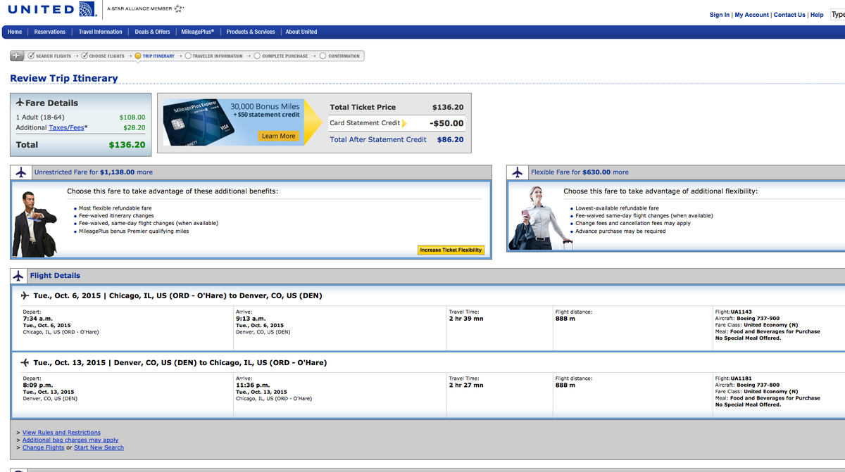Click the Review Trip Itinerary heading
The width and height of the screenshot is (845, 472).
(64, 78)
